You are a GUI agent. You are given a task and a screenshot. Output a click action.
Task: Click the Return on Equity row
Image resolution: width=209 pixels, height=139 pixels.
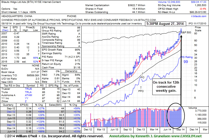[x=61, y=64]
